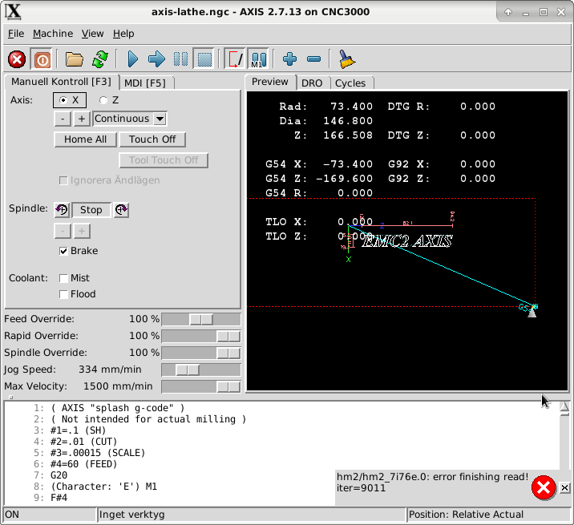Image resolution: width=574 pixels, height=525 pixels.
Task: Zoom out the preview
Action: 313,59
